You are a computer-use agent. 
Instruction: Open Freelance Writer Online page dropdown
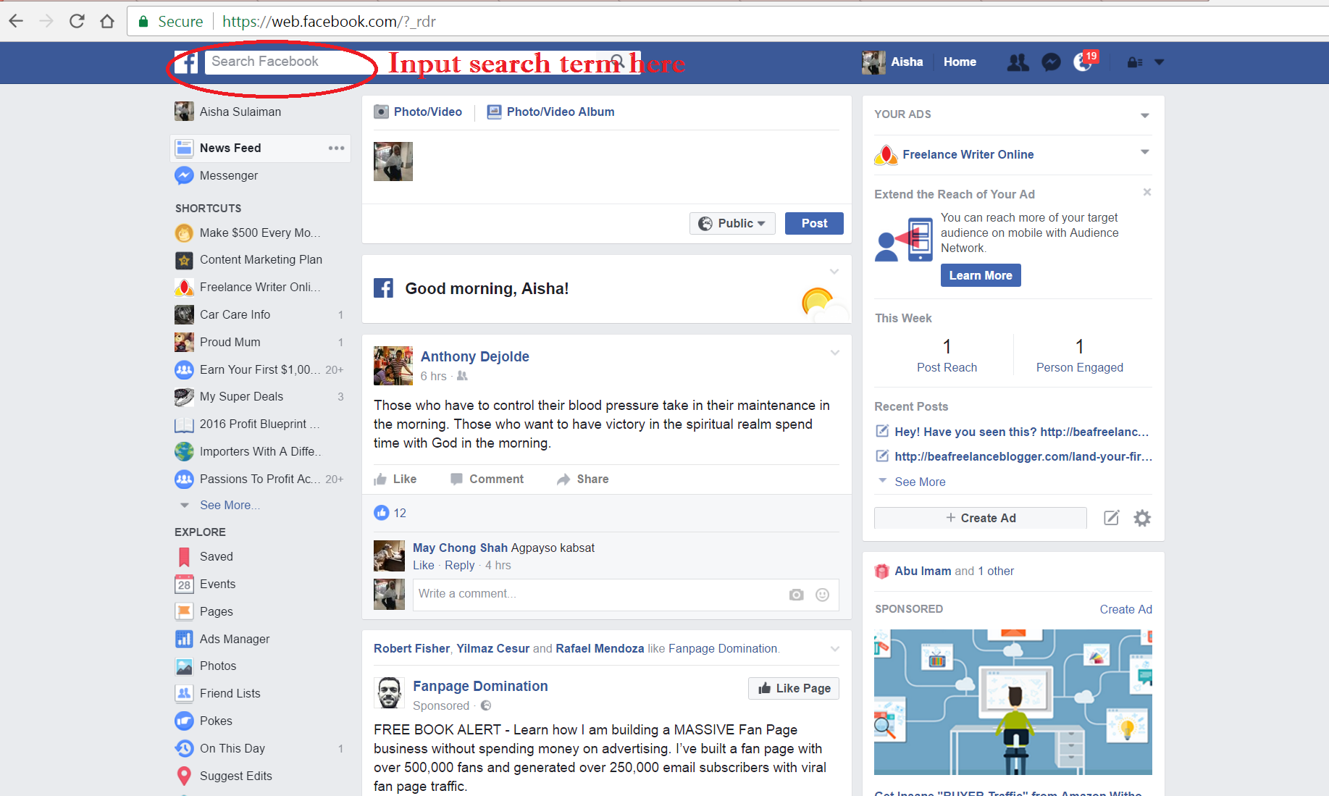(1144, 152)
